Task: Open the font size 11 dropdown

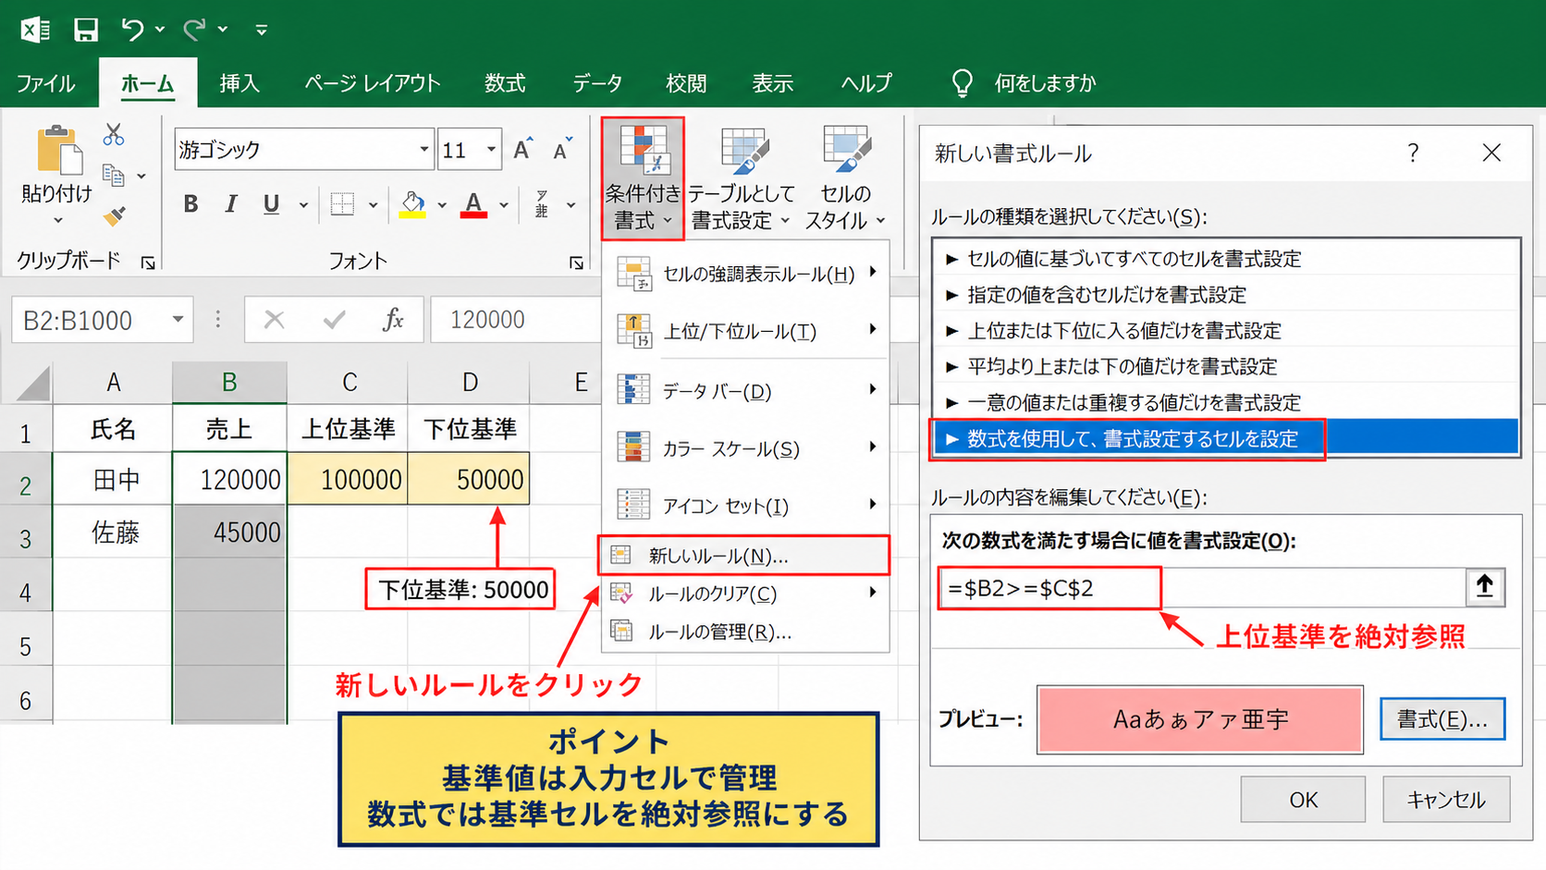Action: tap(491, 149)
